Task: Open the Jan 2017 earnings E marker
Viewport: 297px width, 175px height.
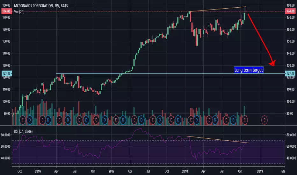Action: [x=116, y=120]
